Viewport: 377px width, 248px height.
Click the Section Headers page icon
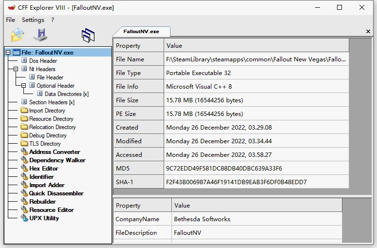(x=24, y=102)
